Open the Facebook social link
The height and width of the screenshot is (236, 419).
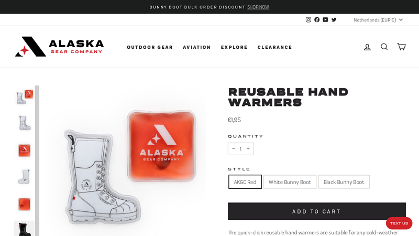(x=317, y=19)
